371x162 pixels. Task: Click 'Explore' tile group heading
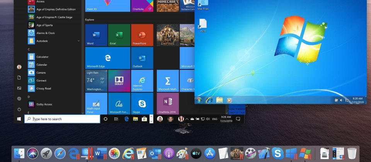pos(89,20)
